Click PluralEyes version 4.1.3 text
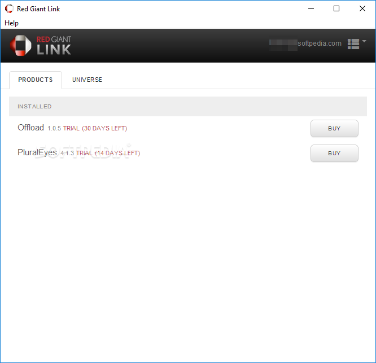Image resolution: width=376 pixels, height=363 pixels. tap(67, 153)
